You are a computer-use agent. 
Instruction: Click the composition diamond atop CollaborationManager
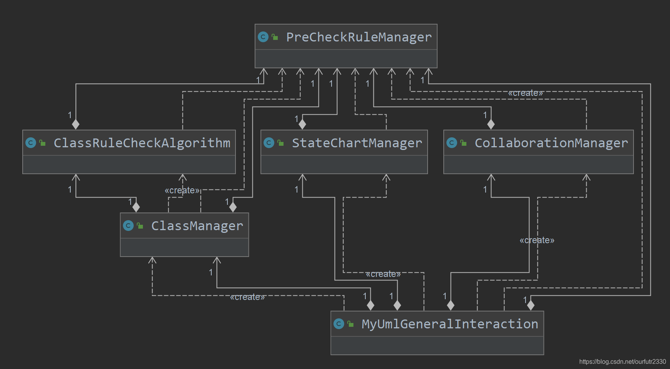coord(491,124)
